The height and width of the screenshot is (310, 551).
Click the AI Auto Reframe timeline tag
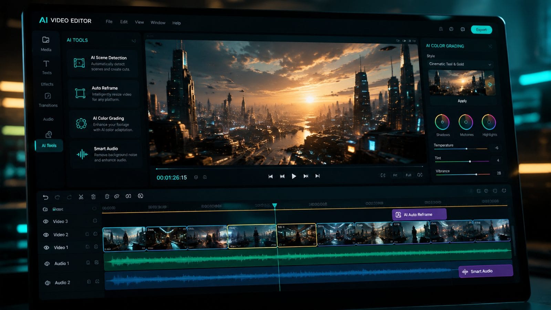click(419, 214)
